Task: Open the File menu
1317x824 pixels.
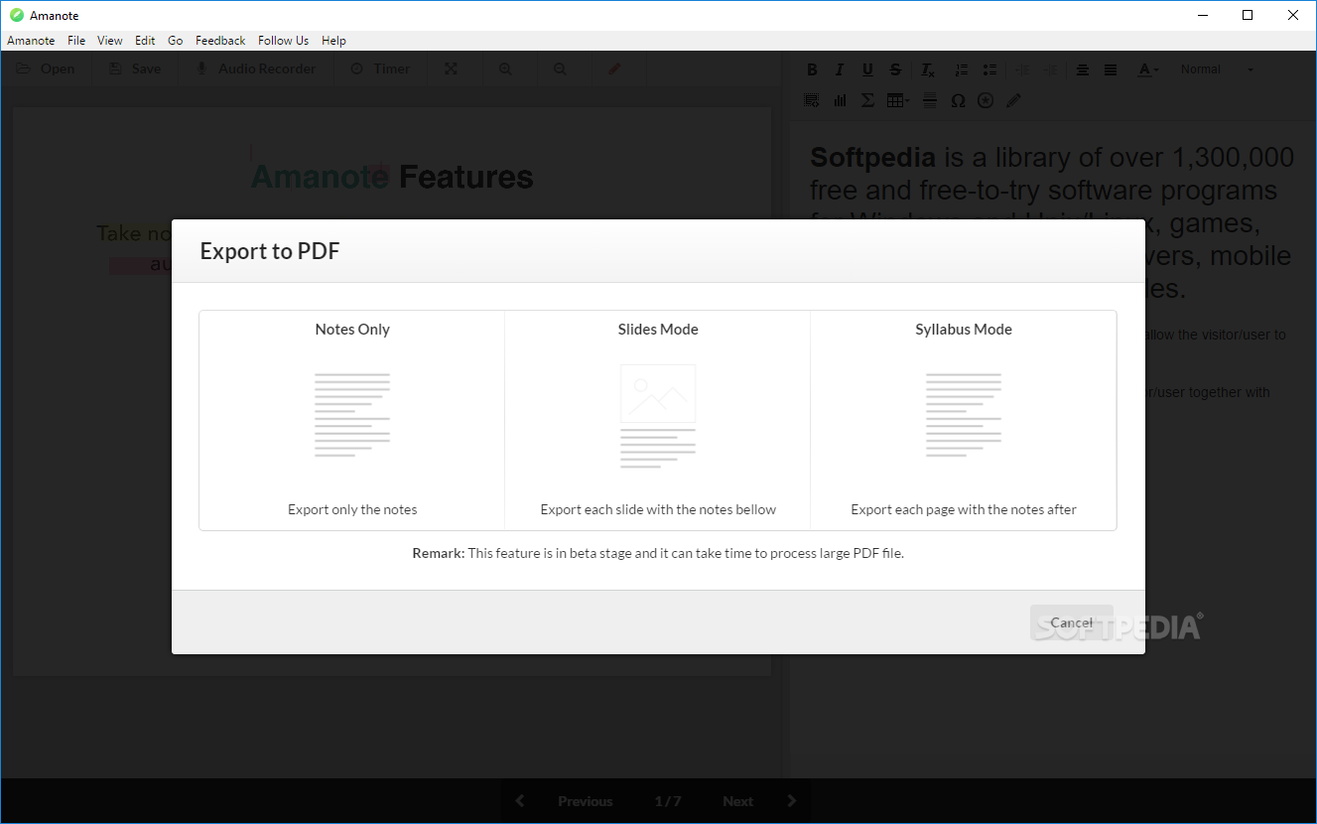Action: (x=76, y=41)
